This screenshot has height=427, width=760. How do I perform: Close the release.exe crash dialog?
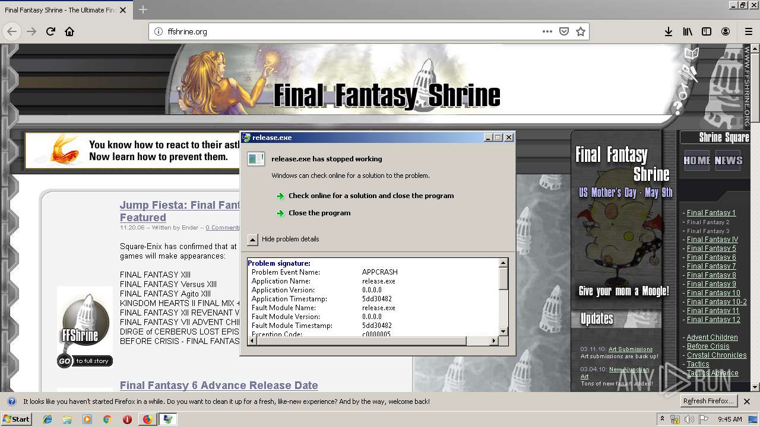(x=509, y=137)
